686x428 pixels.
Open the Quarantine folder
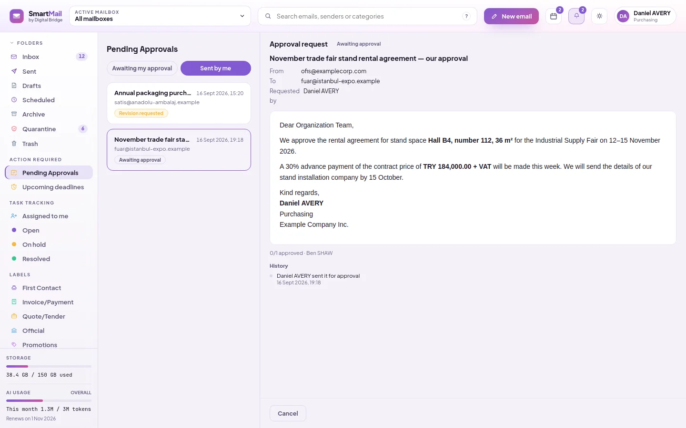[x=49, y=129]
